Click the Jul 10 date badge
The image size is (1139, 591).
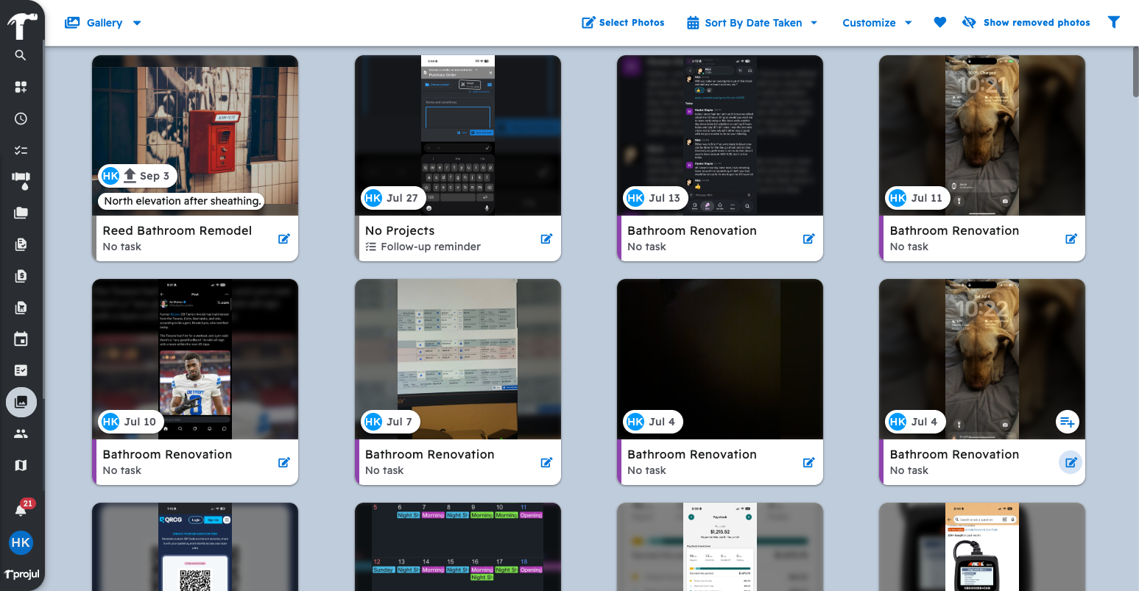click(x=131, y=422)
